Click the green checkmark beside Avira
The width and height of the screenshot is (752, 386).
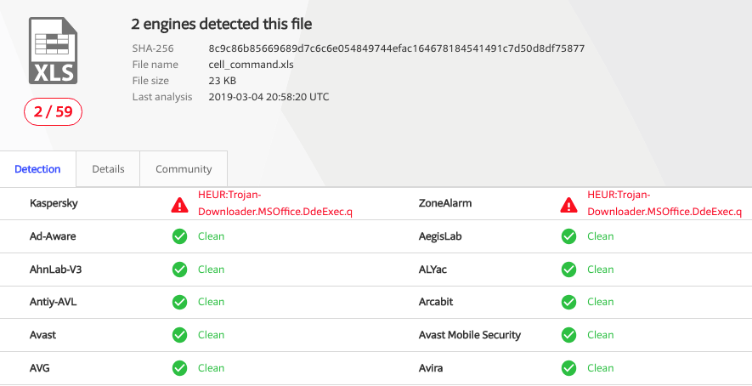click(569, 368)
